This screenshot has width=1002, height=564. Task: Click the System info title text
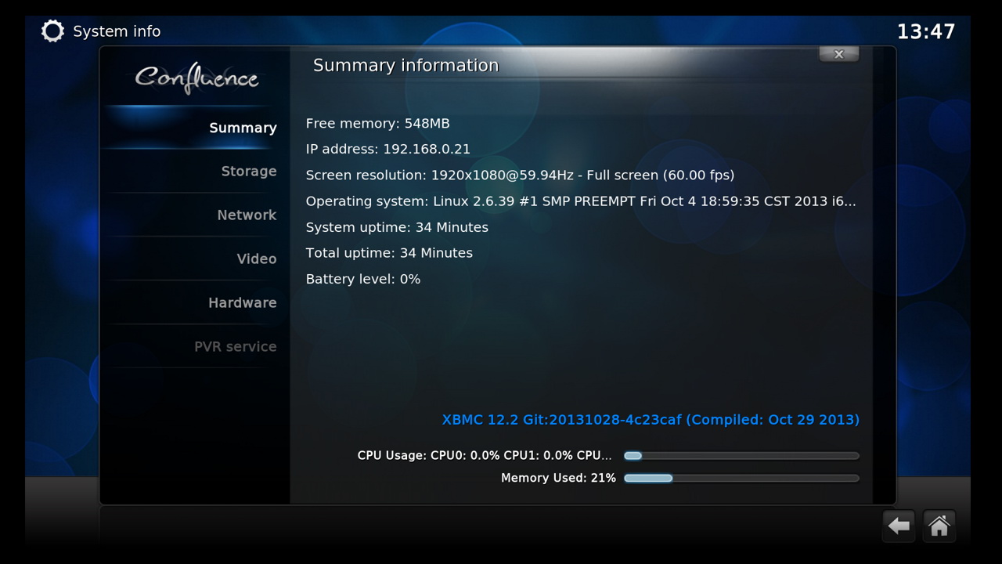117,31
